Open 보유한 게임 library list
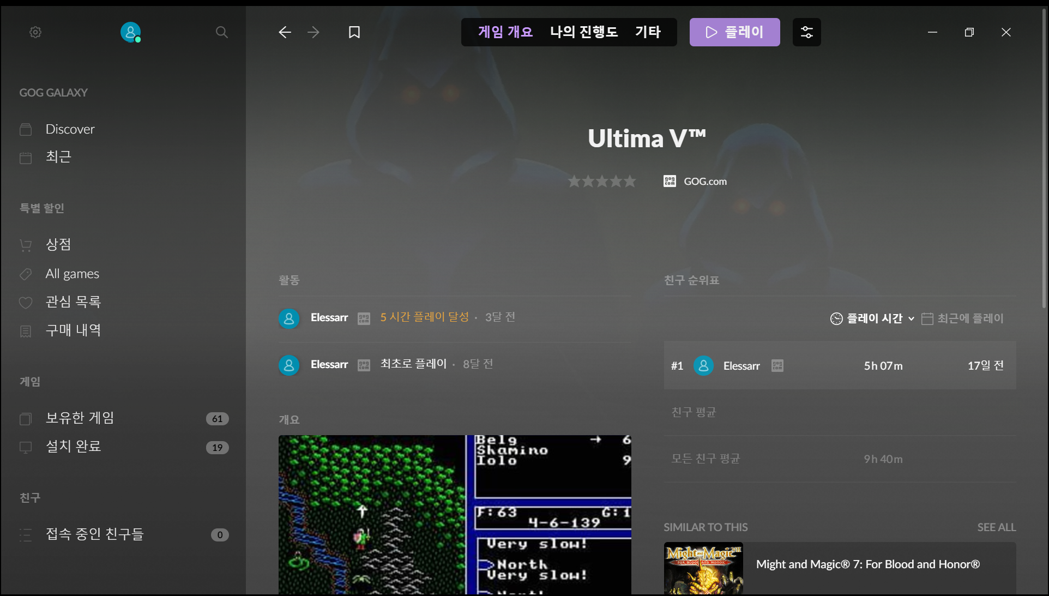This screenshot has height=596, width=1049. point(80,418)
